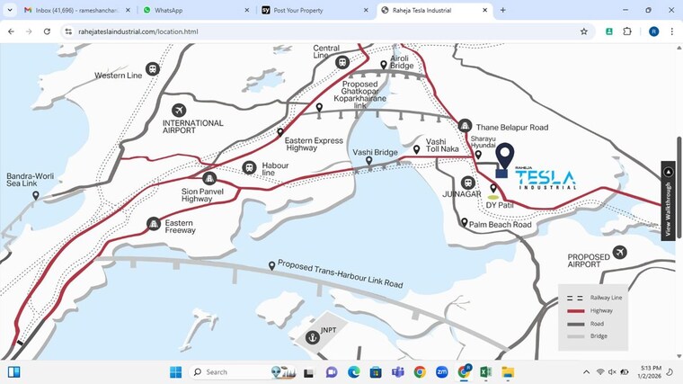
Task: Click the International Airport plane icon
Action: point(179,110)
